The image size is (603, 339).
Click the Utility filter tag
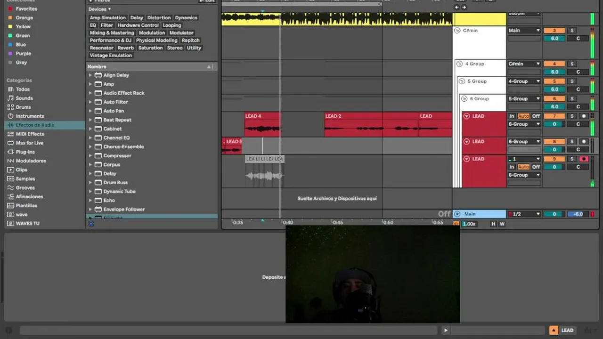(x=194, y=48)
